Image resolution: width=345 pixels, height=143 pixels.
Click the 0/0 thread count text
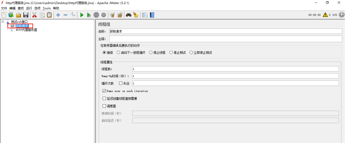[x=335, y=15]
